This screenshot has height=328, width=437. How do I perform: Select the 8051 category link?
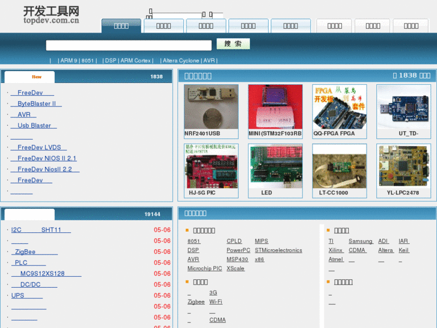click(194, 241)
